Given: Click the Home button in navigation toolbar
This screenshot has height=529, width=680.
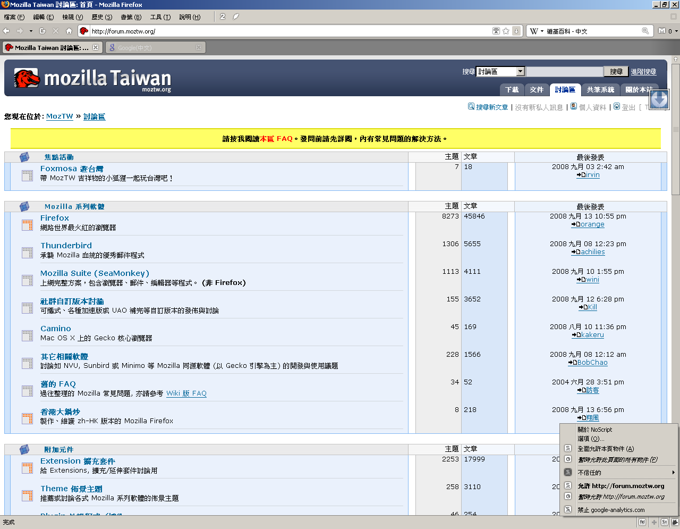Looking at the screenshot, I should tap(67, 31).
